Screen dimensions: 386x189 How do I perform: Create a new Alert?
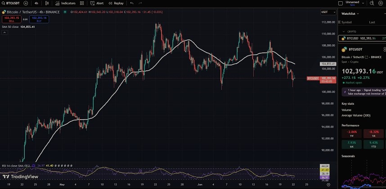[x=97, y=3]
